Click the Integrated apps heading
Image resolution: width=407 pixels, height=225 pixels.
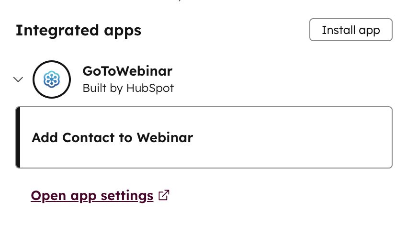click(79, 31)
